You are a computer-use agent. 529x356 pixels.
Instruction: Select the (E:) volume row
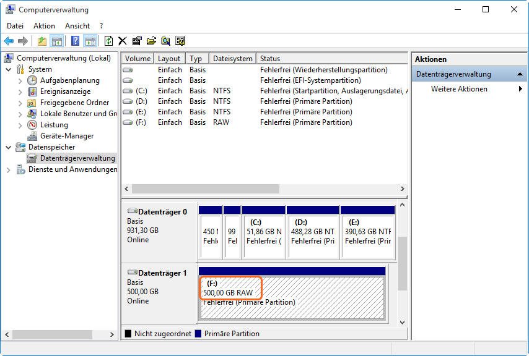coord(264,112)
